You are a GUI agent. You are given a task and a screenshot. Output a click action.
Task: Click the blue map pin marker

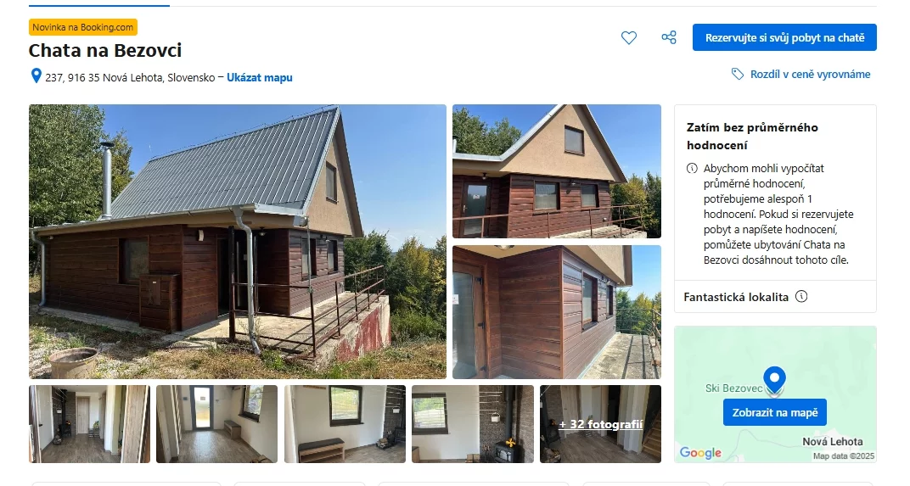[774, 381]
